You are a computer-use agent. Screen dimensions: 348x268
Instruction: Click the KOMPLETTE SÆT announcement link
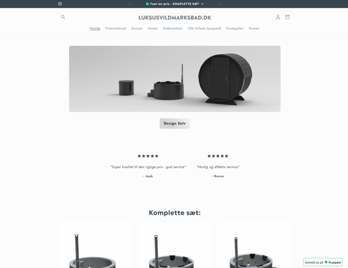(x=175, y=4)
